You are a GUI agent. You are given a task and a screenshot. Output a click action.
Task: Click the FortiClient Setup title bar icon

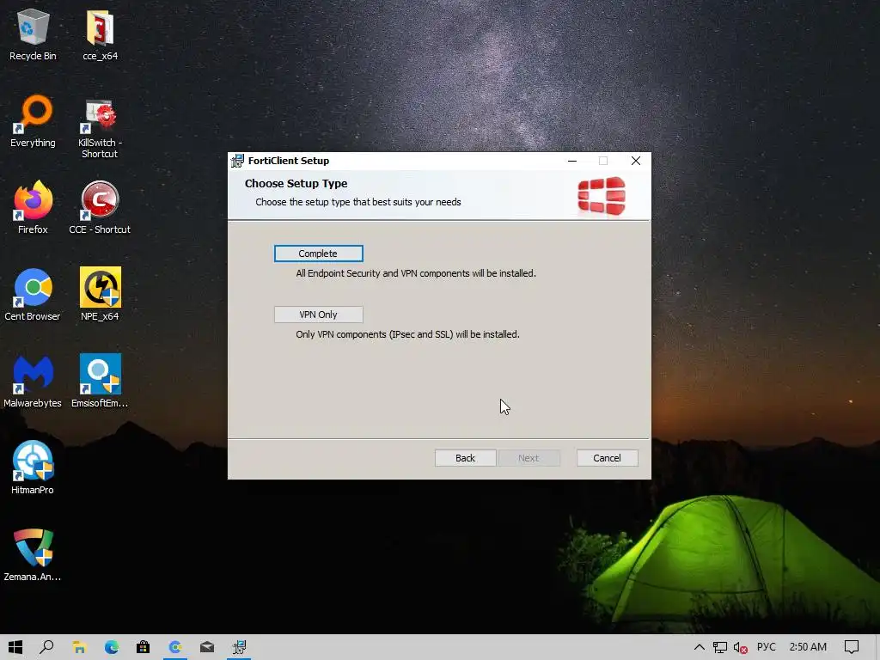[x=237, y=161]
